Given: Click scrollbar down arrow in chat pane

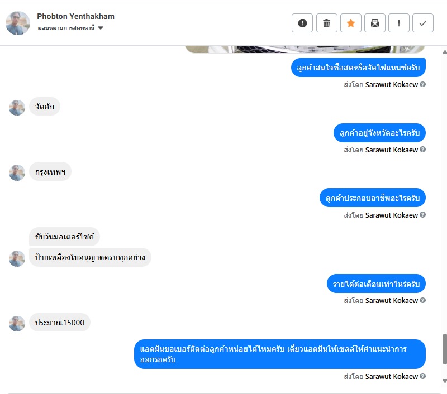Looking at the screenshot, I should [444, 381].
